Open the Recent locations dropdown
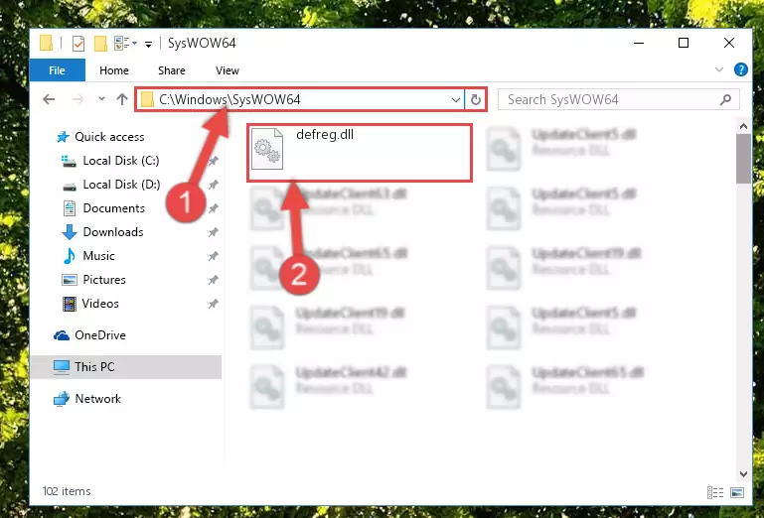The width and height of the screenshot is (764, 518). [101, 99]
